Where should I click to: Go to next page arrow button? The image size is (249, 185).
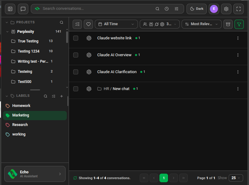[x=173, y=178]
